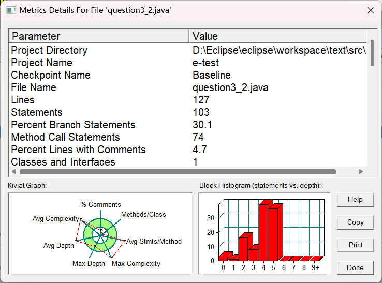Select the Classes and Interfaces row
Image resolution: width=382 pixels, height=283 pixels.
[187, 162]
